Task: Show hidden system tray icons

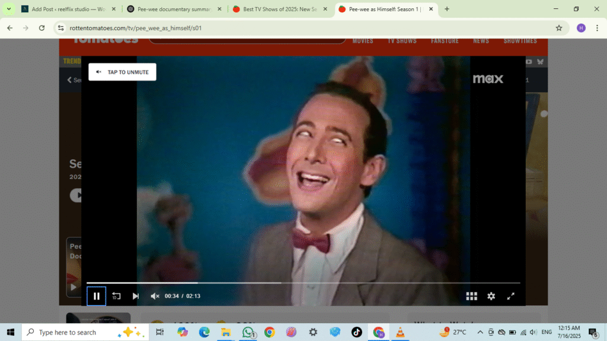Action: point(480,332)
